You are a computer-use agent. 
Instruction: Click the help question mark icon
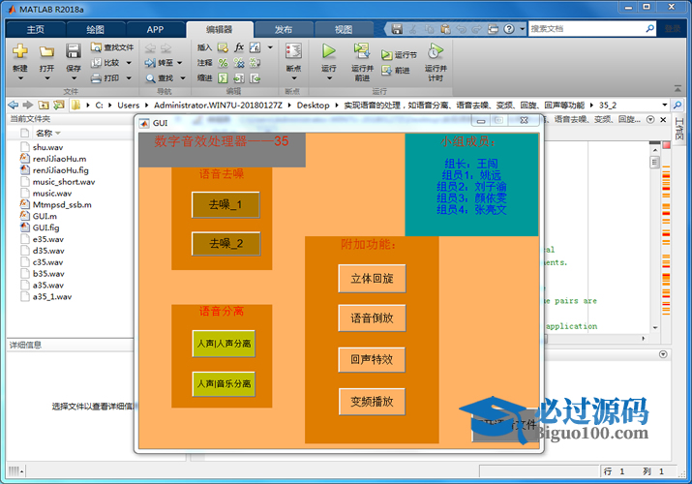coord(509,29)
